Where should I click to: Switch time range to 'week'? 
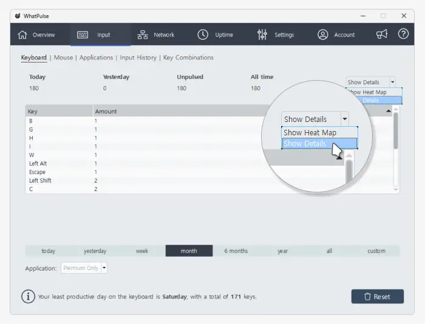coord(142,251)
